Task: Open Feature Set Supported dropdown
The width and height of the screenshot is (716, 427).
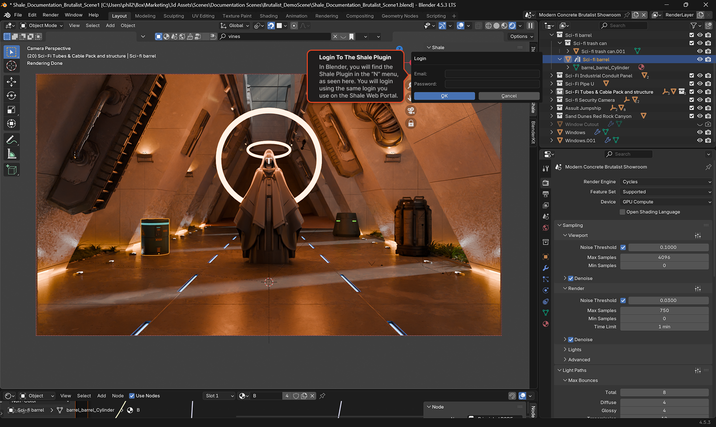Action: coord(666,192)
